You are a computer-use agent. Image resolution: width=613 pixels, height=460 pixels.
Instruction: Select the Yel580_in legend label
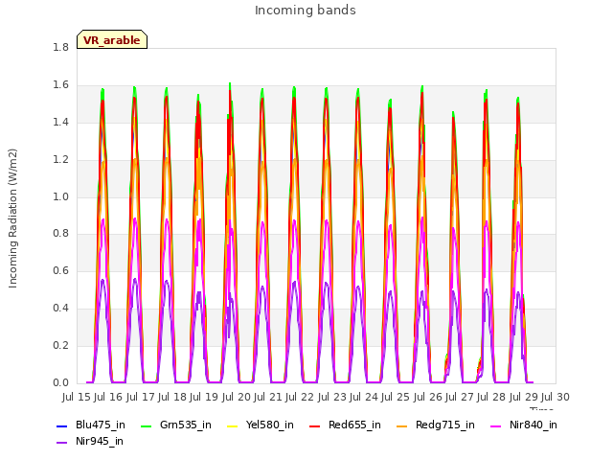270,425
